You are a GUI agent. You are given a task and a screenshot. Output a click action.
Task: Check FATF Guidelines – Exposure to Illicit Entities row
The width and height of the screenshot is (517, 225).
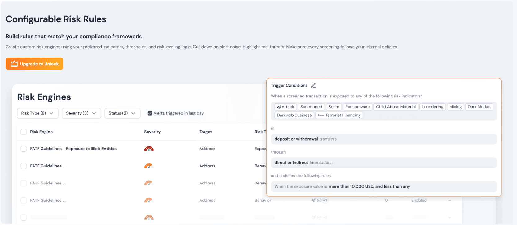click(x=24, y=149)
